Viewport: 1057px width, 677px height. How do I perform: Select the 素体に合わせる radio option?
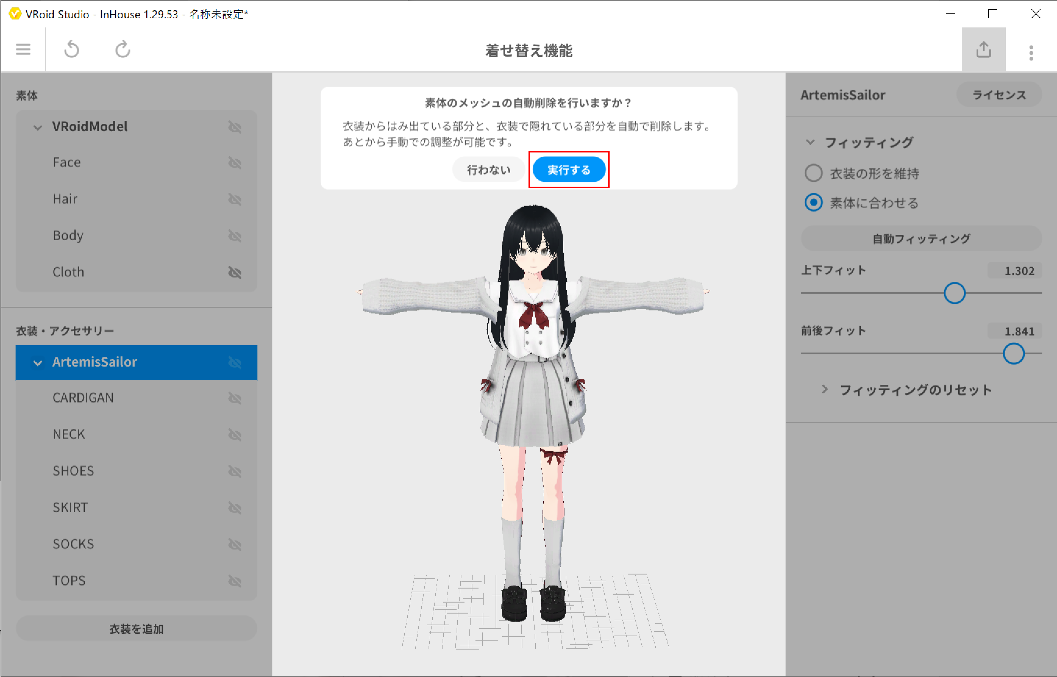pyautogui.click(x=813, y=203)
